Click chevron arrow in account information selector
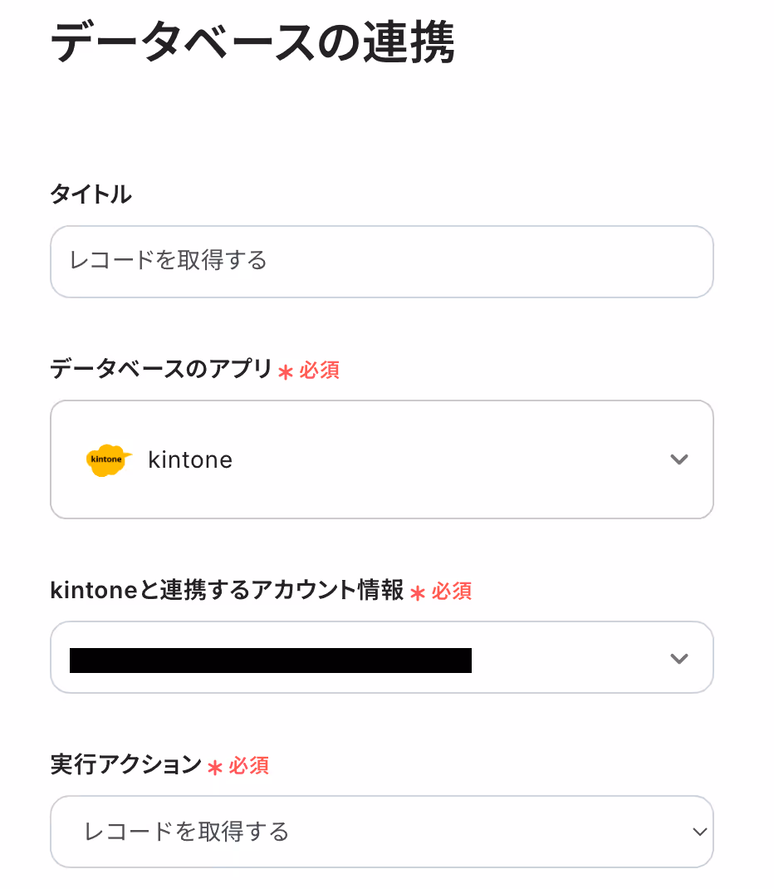 (678, 658)
